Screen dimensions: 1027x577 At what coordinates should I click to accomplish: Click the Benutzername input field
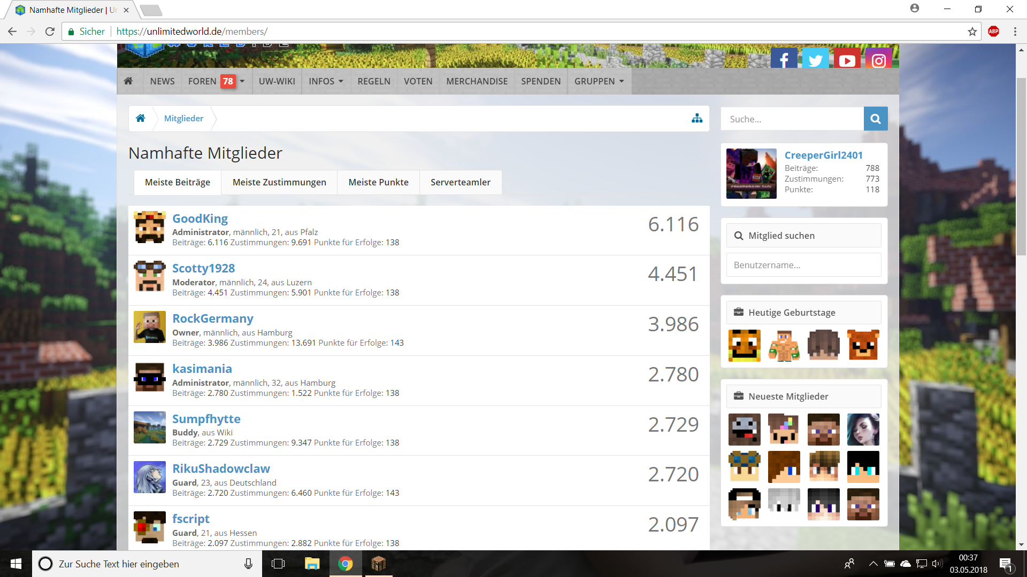click(803, 265)
